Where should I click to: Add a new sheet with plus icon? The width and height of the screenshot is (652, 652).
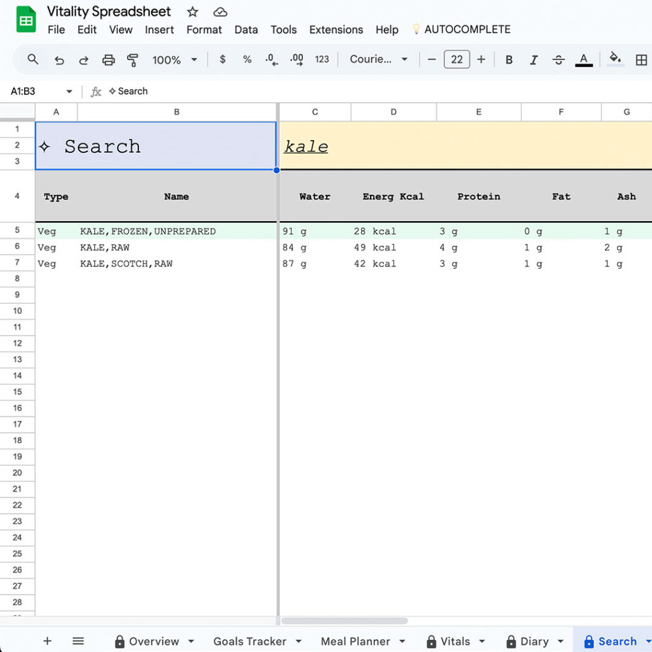(x=47, y=641)
